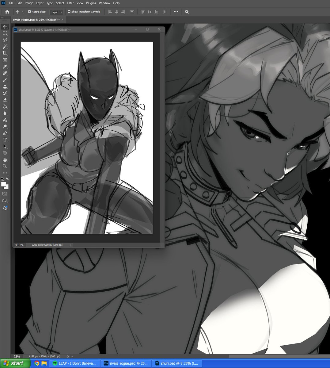Align horizontal centers in options bar

pos(116,12)
